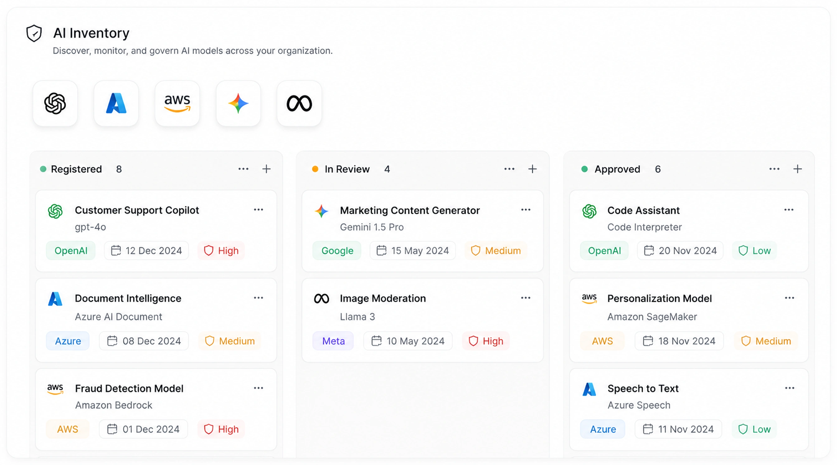Click the AI Inventory shield icon
Image resolution: width=837 pixels, height=465 pixels.
click(34, 33)
